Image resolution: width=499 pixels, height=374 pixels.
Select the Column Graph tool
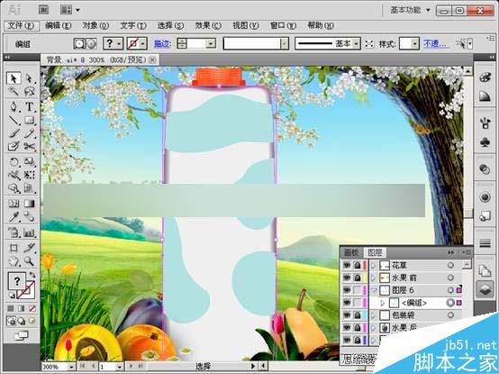tap(29, 233)
